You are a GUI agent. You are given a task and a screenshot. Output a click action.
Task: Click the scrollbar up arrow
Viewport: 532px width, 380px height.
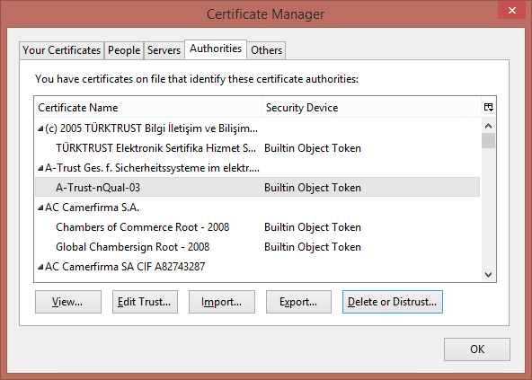(x=489, y=126)
